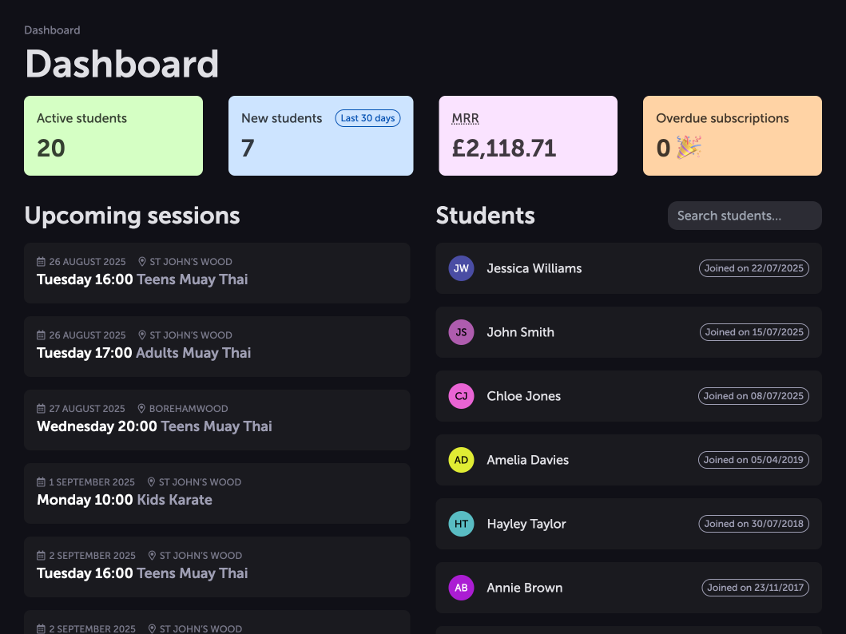Open the New students card
The width and height of the screenshot is (846, 634).
(320, 136)
